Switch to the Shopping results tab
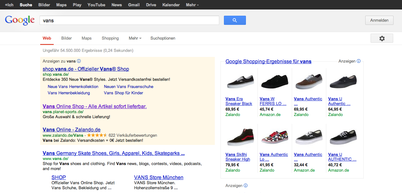This screenshot has height=193, width=402. (x=110, y=38)
